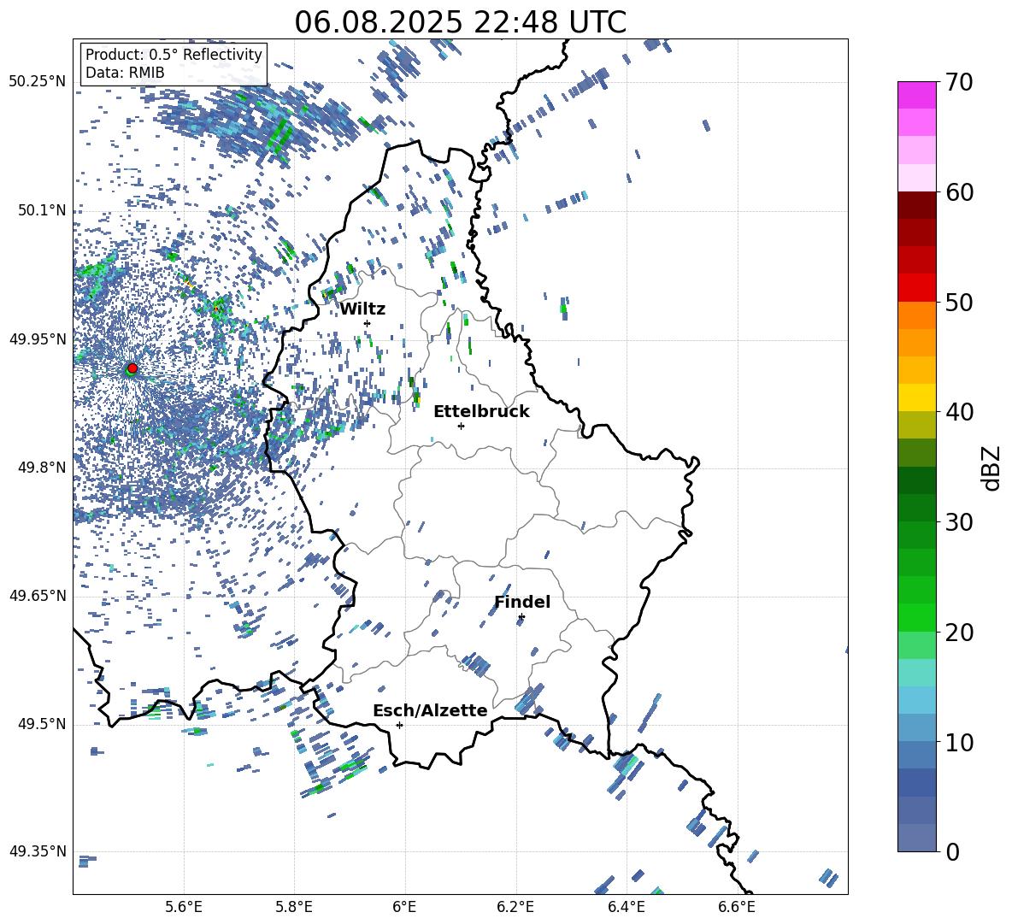
Task: Click the Product: 0.5° Reflectivity text
Action: tap(174, 55)
